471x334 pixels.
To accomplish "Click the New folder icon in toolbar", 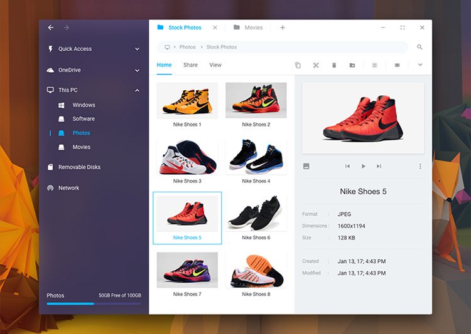I will click(352, 65).
